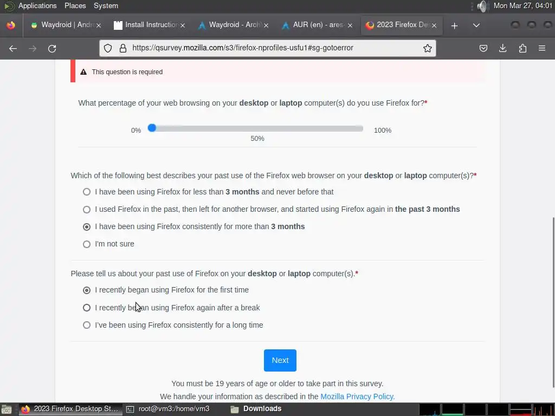Click the warning icon in error banner
The width and height of the screenshot is (555, 416).
point(83,72)
